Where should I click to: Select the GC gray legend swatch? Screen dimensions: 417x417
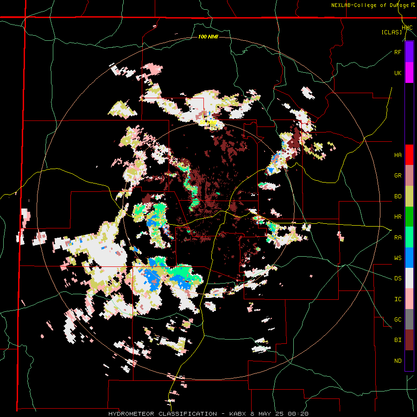pos(409,319)
